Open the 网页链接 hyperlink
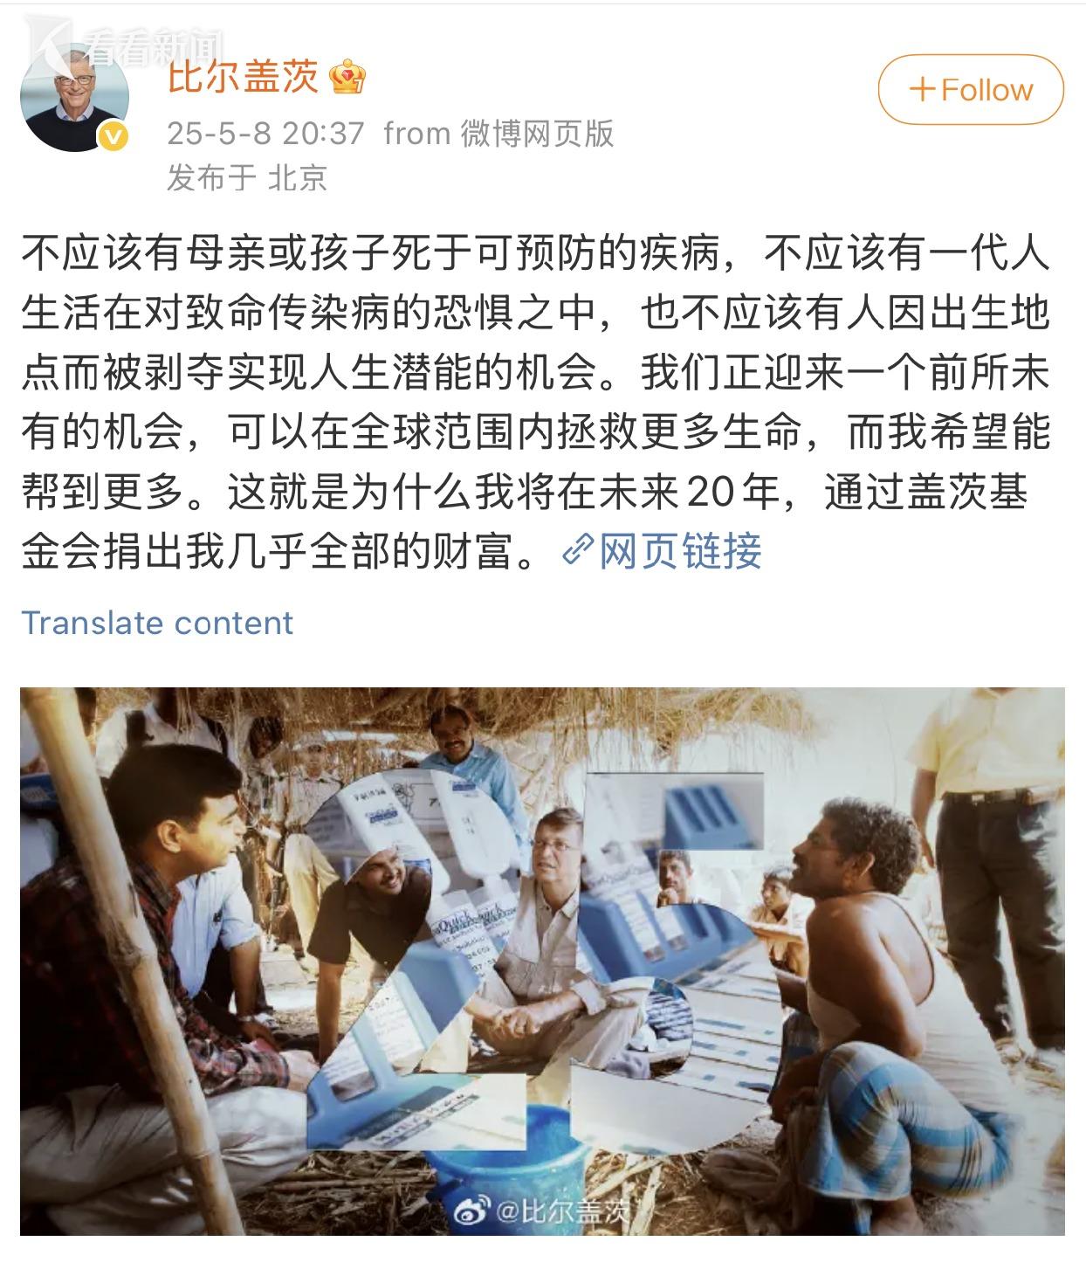Image resolution: width=1086 pixels, height=1269 pixels. click(680, 551)
